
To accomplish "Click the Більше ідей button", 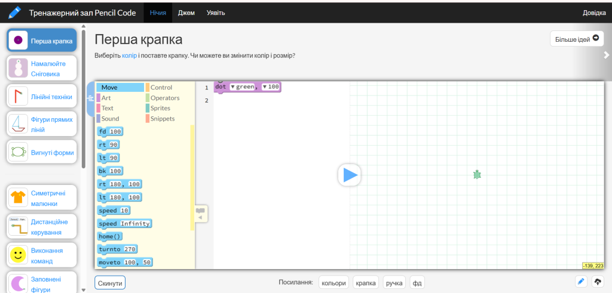I will coord(577,39).
